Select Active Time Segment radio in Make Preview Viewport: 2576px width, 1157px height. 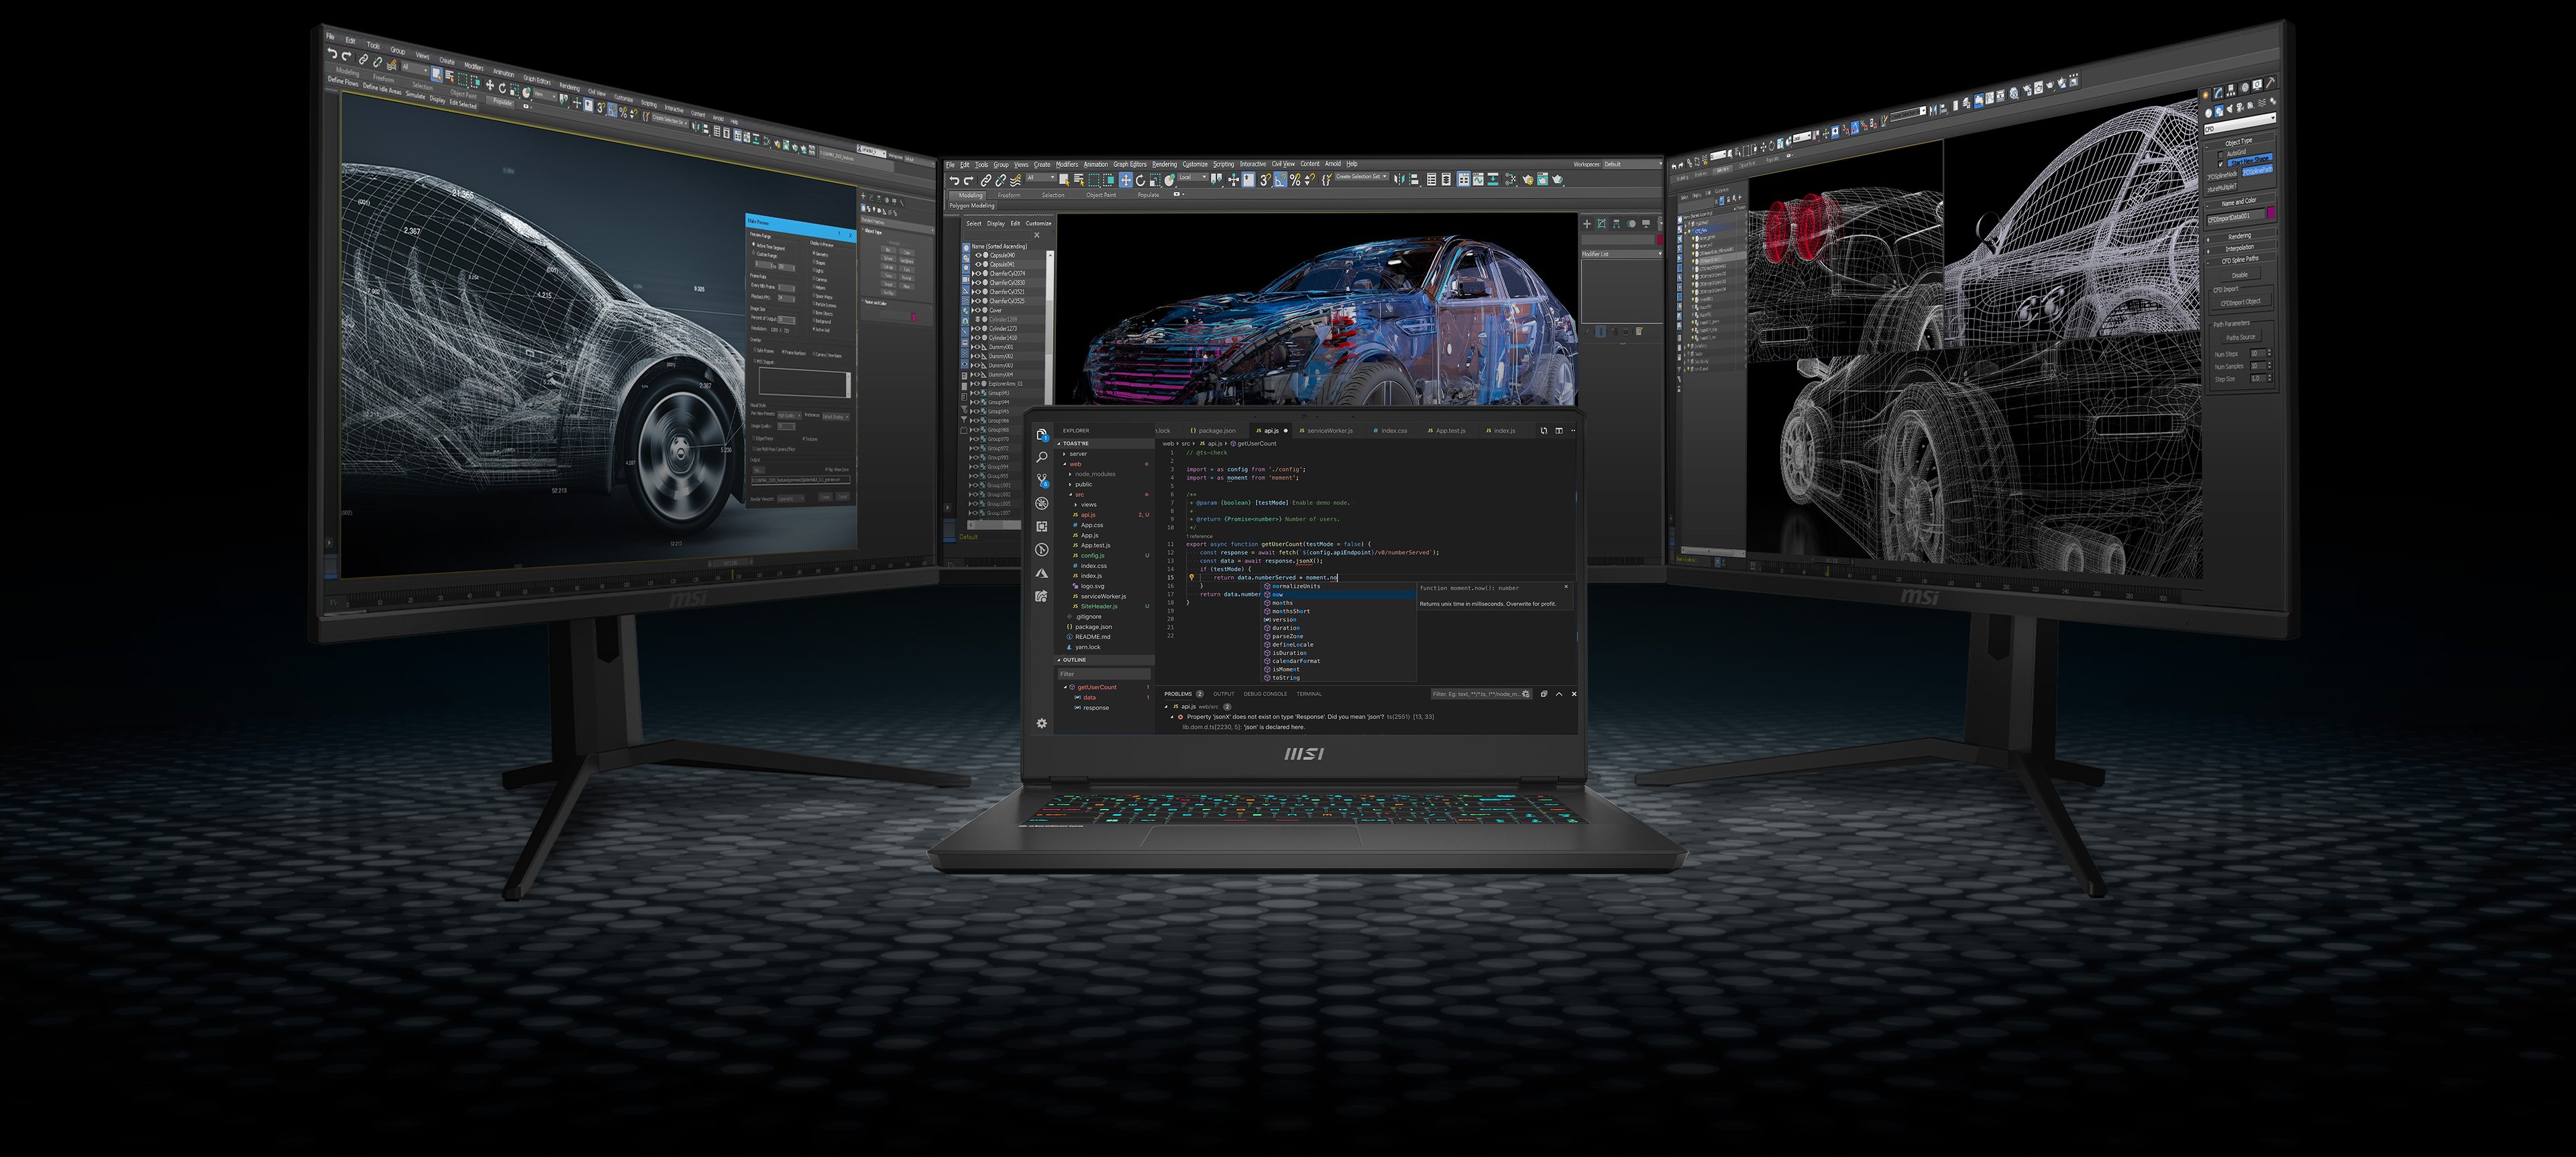coord(753,244)
